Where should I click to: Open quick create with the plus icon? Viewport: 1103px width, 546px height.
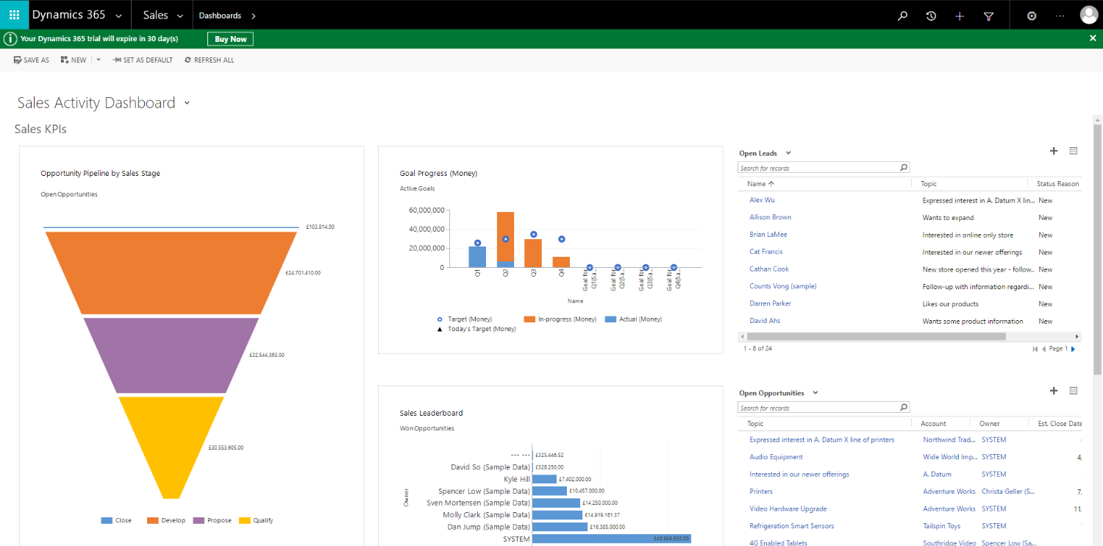(x=960, y=15)
